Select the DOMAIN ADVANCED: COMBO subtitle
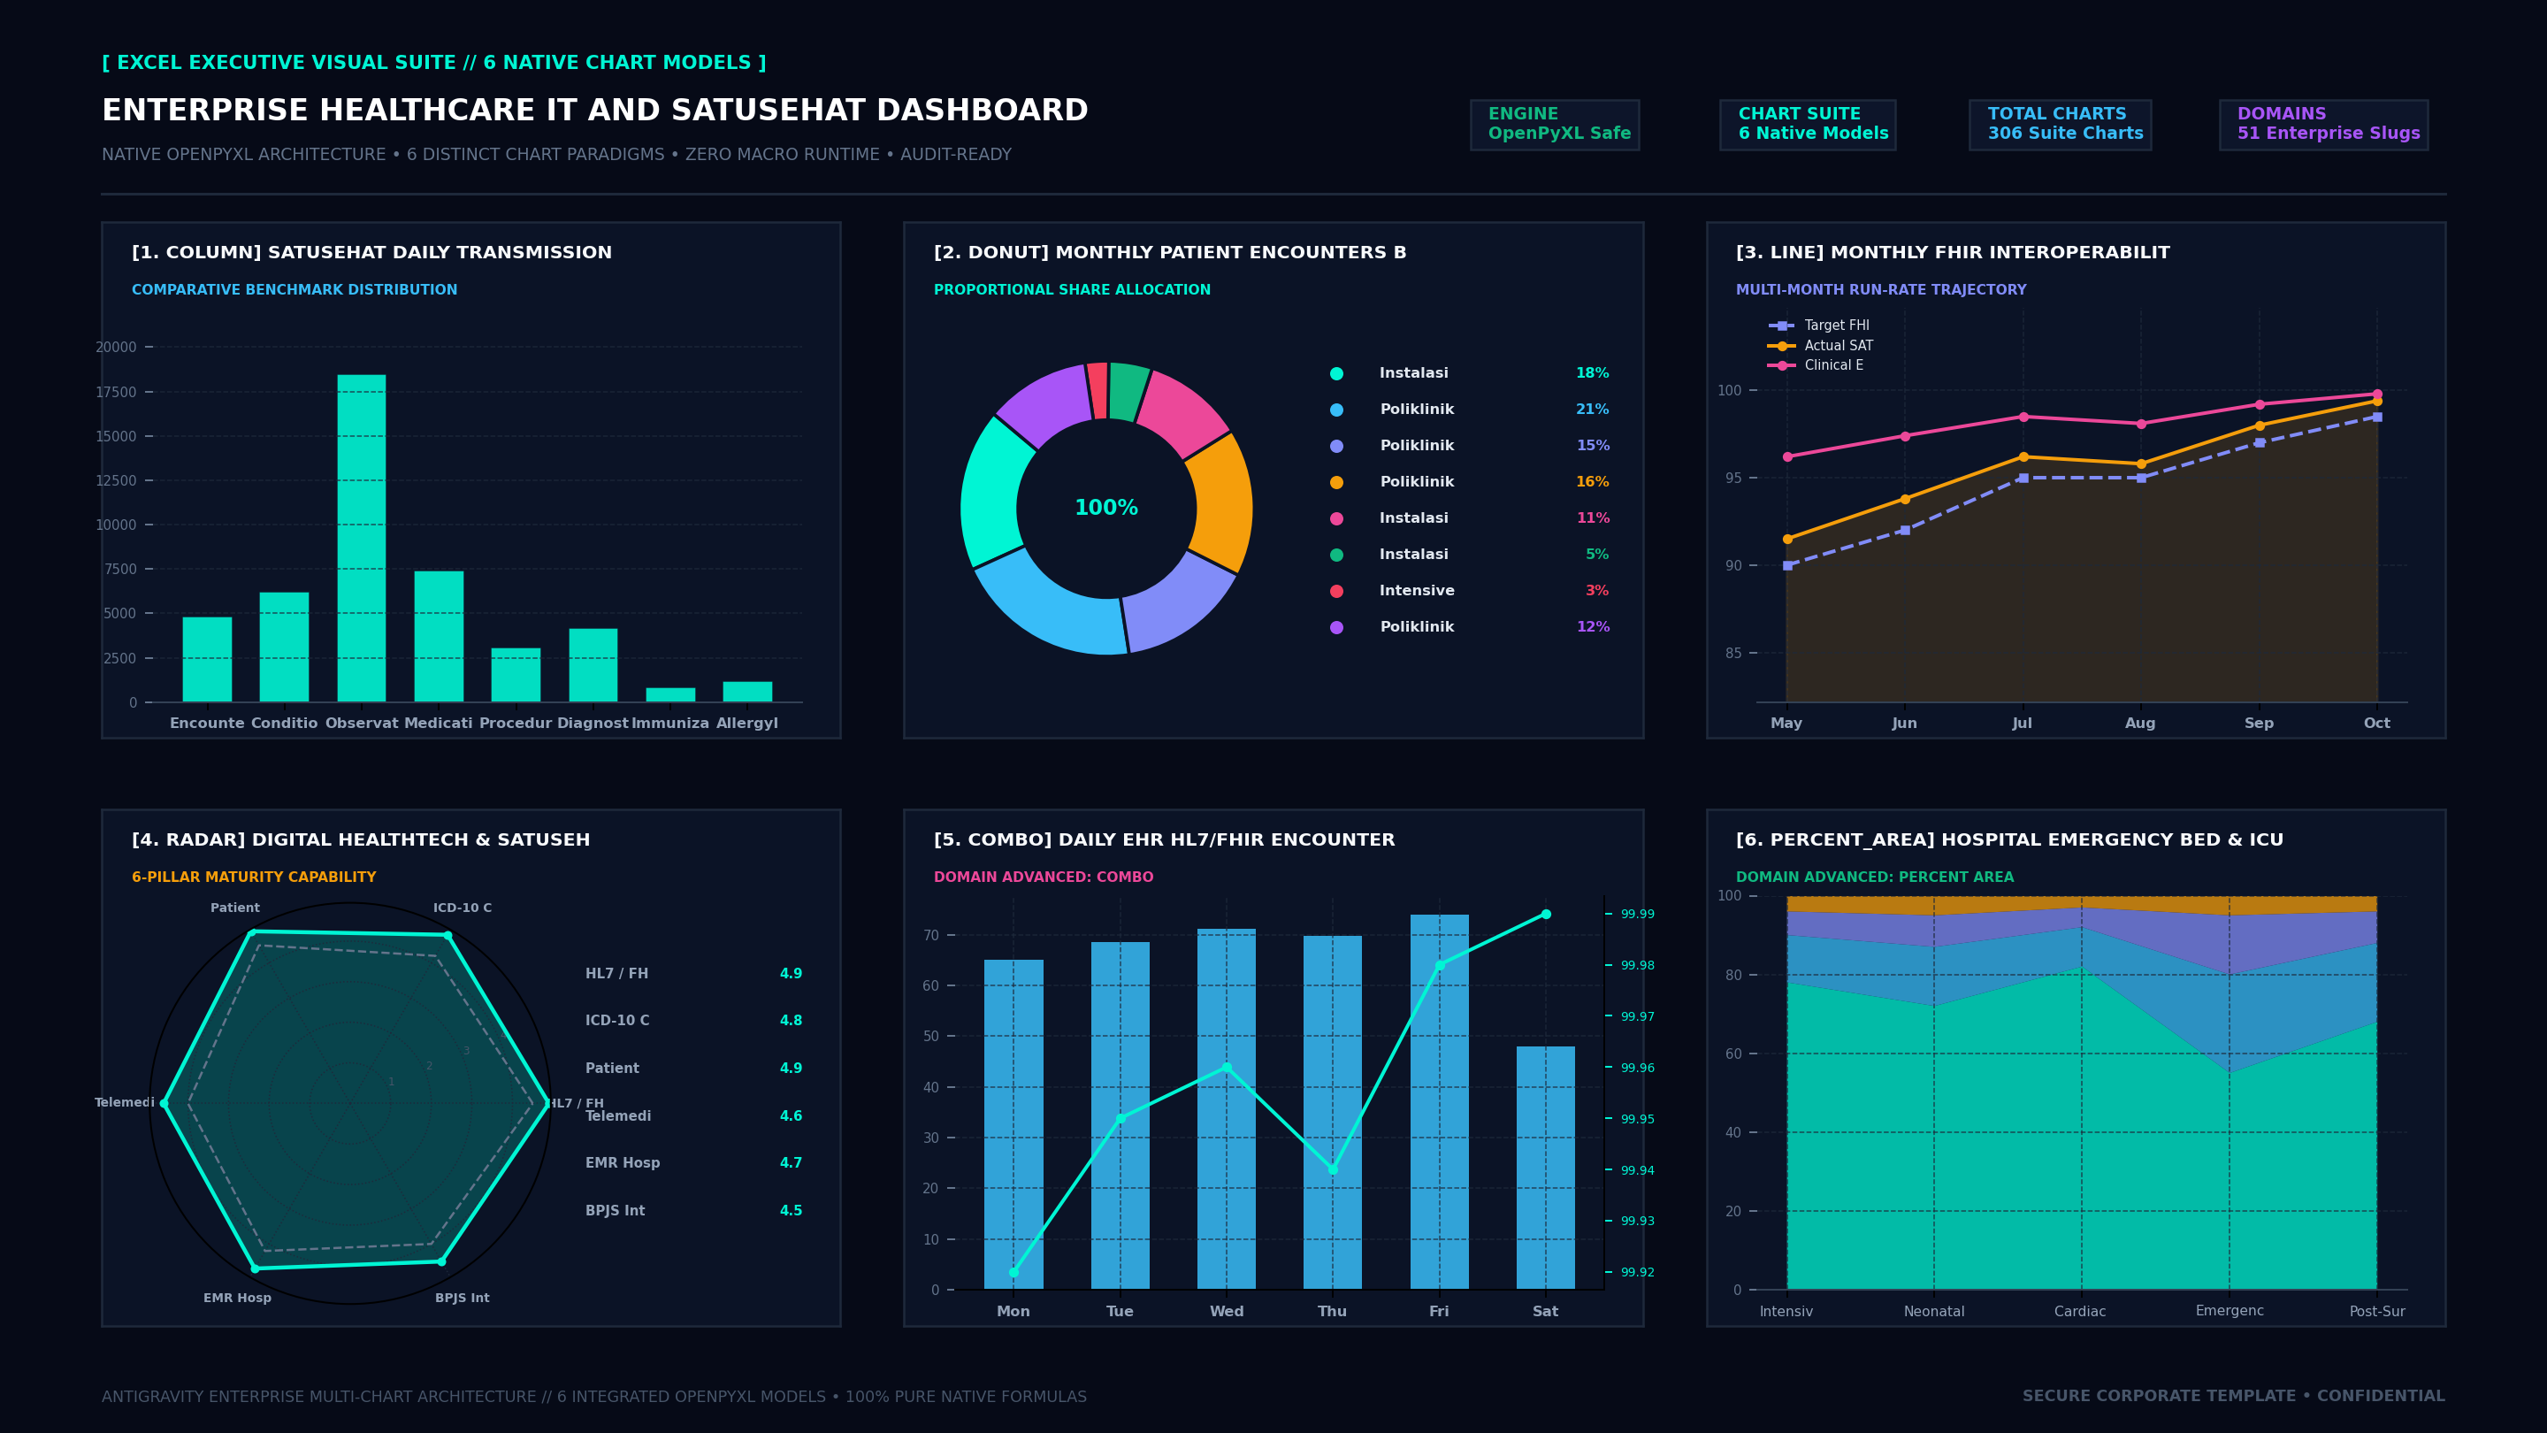The width and height of the screenshot is (2547, 1433). [x=1044, y=878]
